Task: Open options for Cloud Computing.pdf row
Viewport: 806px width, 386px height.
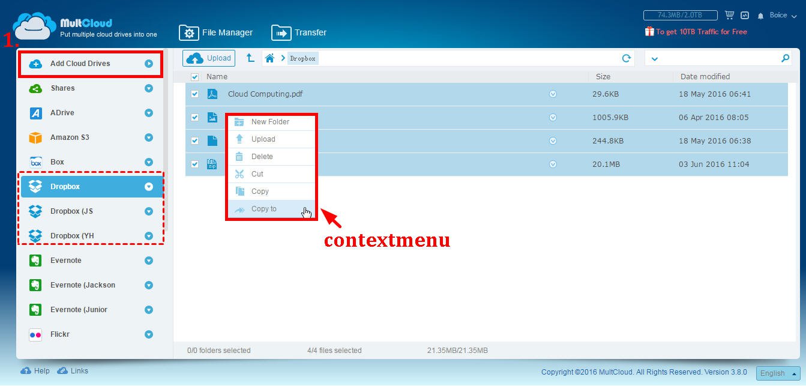Action: click(553, 94)
